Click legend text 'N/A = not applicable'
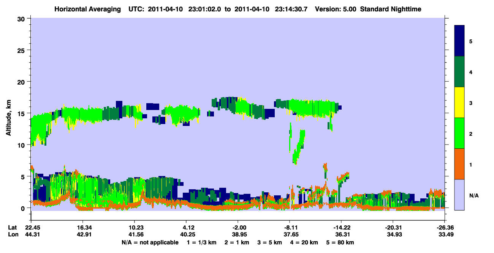 (150, 242)
